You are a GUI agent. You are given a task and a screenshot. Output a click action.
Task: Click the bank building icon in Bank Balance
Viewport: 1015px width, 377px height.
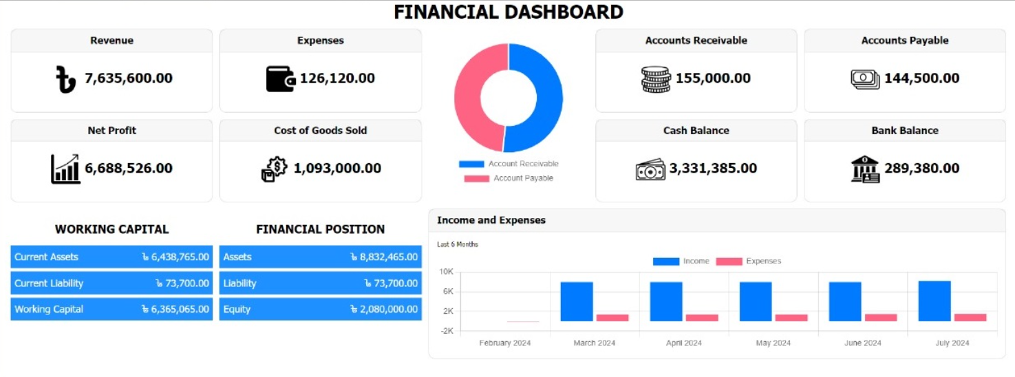pos(865,169)
